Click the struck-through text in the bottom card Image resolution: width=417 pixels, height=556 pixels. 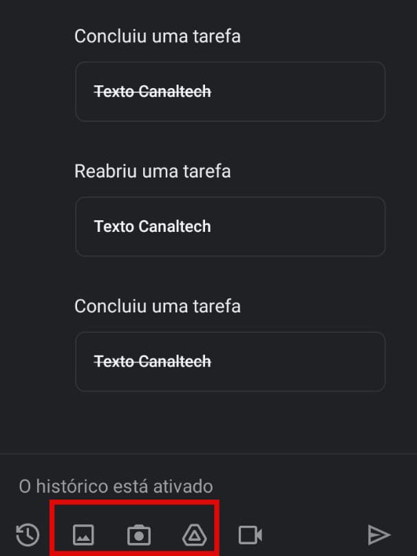(x=153, y=362)
